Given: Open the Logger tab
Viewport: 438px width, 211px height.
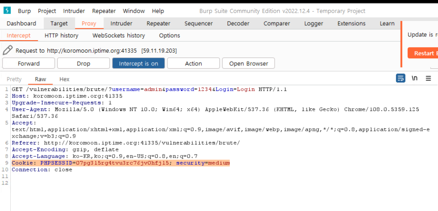Looking at the screenshot, I should click(314, 23).
